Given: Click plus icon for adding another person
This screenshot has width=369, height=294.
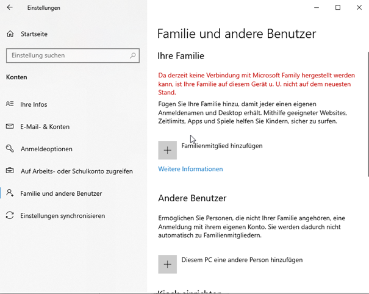Looking at the screenshot, I should pos(168,264).
